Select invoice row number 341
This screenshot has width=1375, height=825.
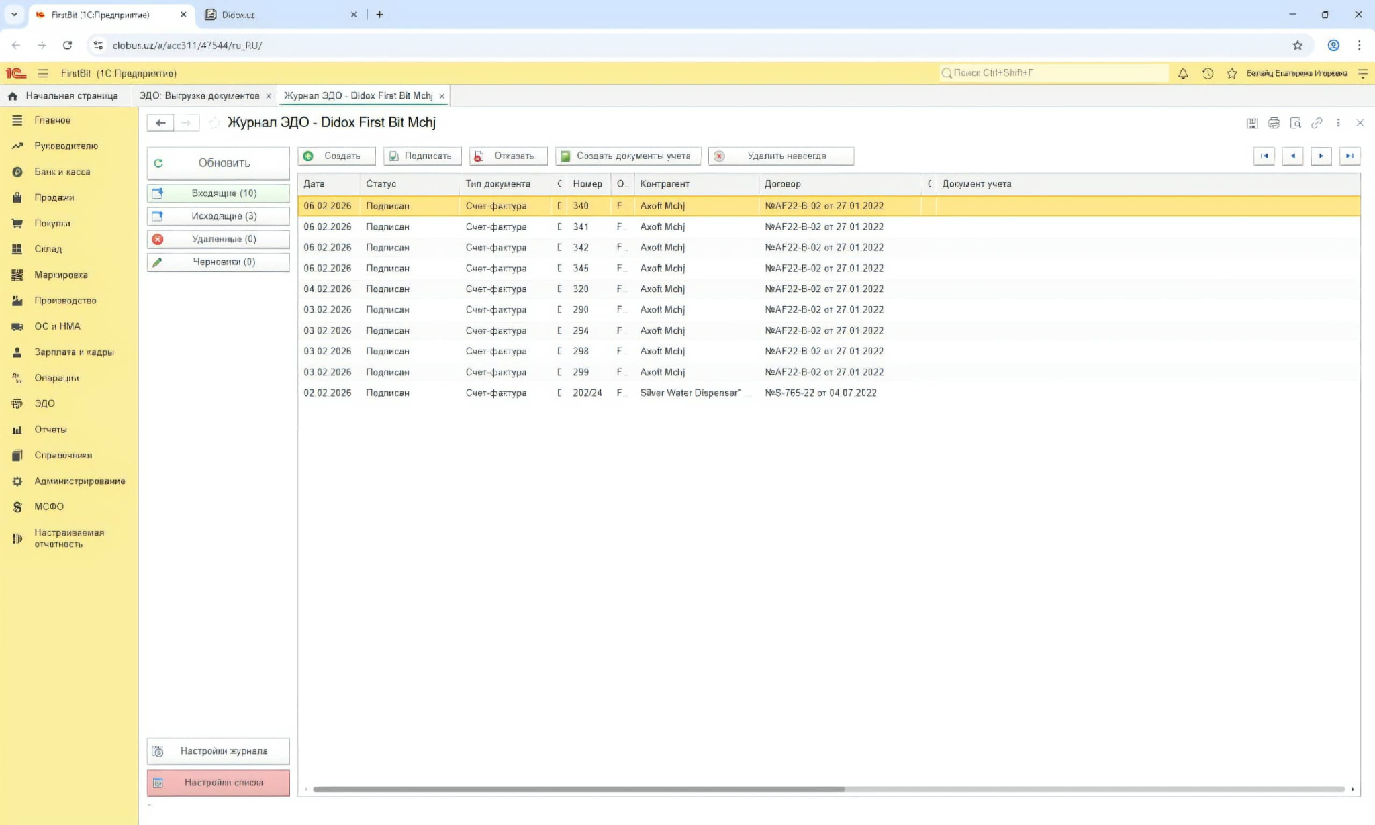pos(828,227)
